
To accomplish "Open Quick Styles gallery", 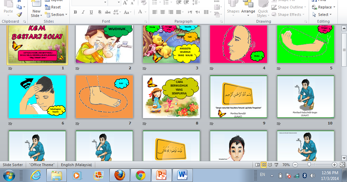I will (x=263, y=9).
